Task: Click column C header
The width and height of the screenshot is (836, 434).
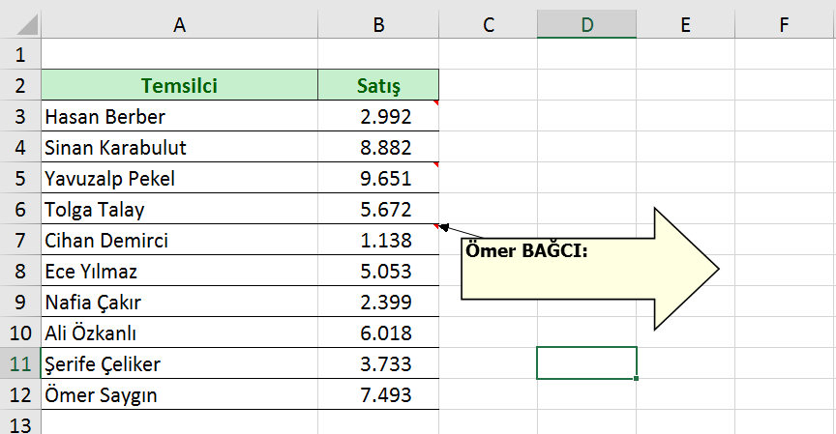Action: point(488,25)
